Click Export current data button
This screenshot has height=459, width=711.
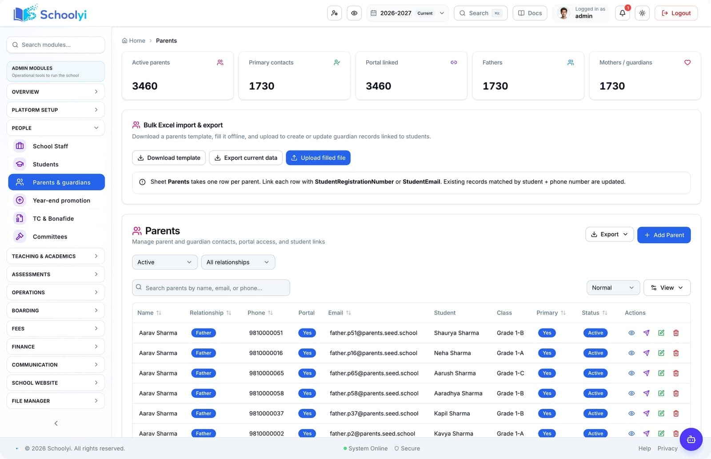246,158
